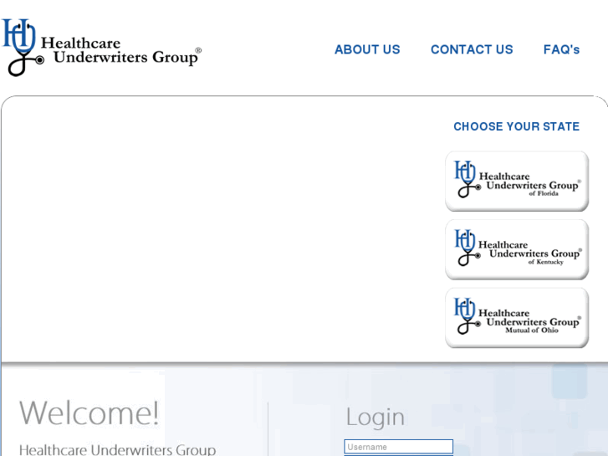Open the ABOUT US page
The height and width of the screenshot is (456, 608).
click(x=367, y=49)
